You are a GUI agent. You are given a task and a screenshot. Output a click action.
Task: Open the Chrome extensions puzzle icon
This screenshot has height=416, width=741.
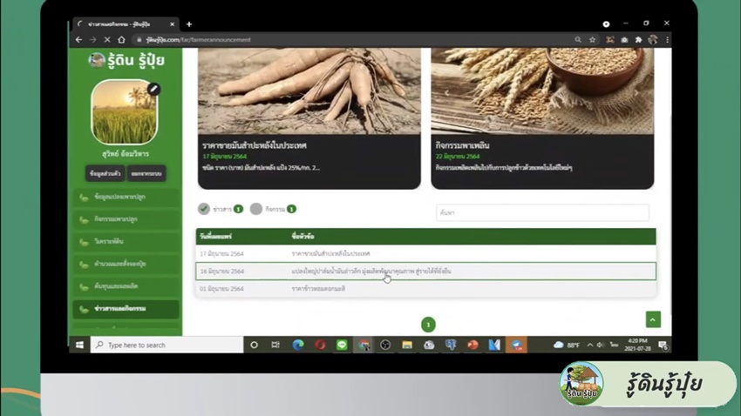click(638, 40)
